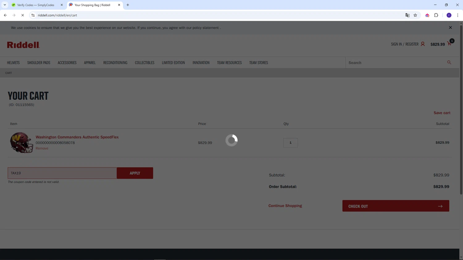Open the Collectibles menu

[x=144, y=63]
